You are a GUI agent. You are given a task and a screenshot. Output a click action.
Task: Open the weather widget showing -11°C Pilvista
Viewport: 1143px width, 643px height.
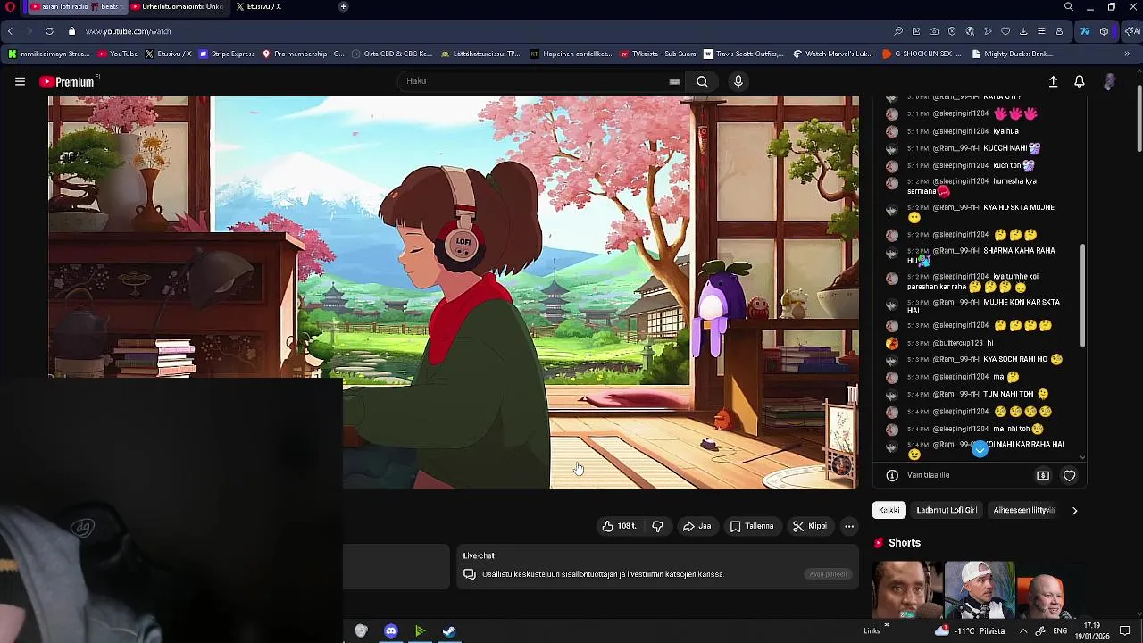972,631
